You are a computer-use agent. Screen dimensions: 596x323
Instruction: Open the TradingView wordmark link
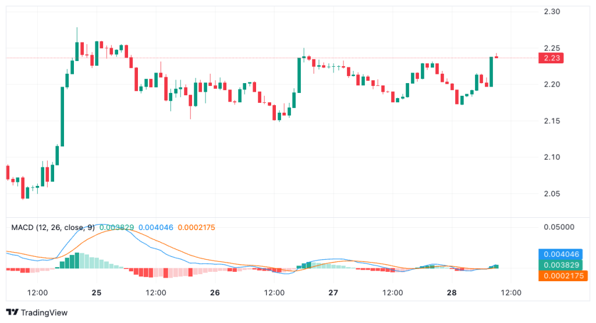44,313
